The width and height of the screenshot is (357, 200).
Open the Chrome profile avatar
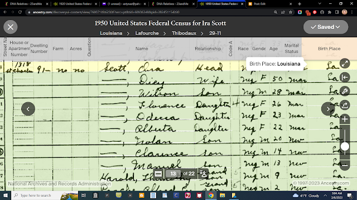[345, 12]
